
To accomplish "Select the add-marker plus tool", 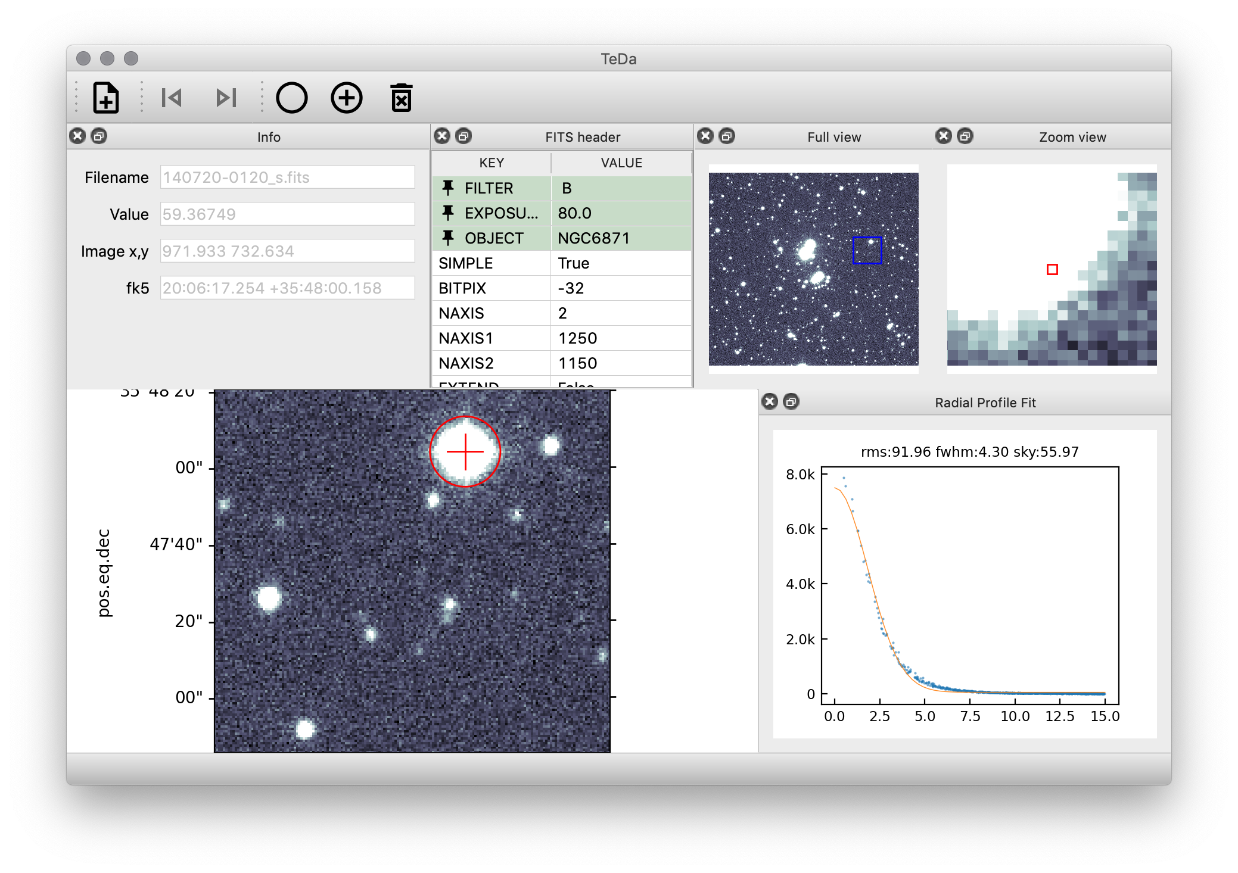I will pos(346,97).
